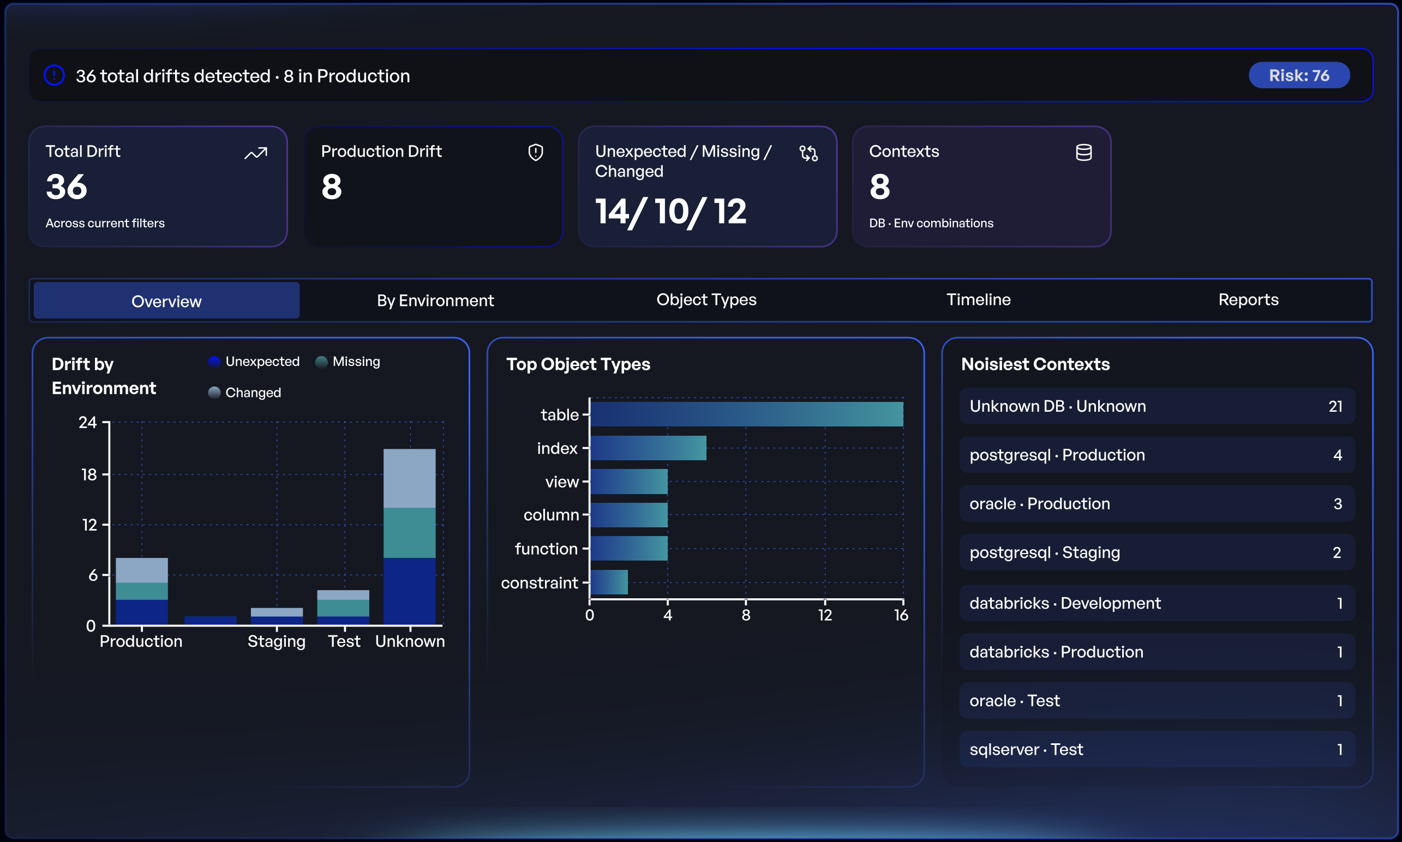The image size is (1402, 842).
Task: Open the Unknown DB · Unknown context entry
Action: [x=1157, y=406]
